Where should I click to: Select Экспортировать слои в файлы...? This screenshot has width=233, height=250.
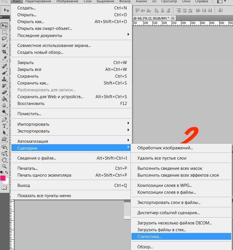(181, 202)
